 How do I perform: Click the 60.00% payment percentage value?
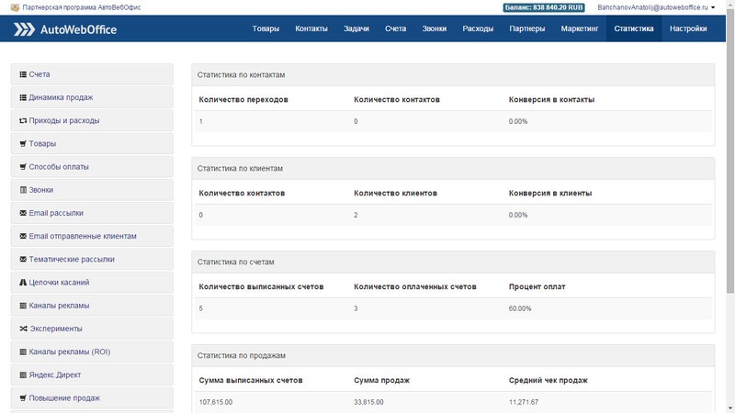pos(520,308)
